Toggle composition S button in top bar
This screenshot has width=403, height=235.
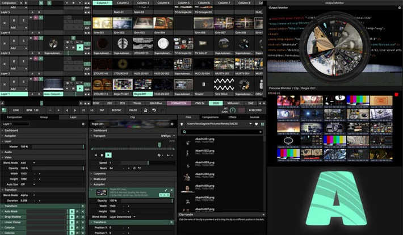pos(49,3)
